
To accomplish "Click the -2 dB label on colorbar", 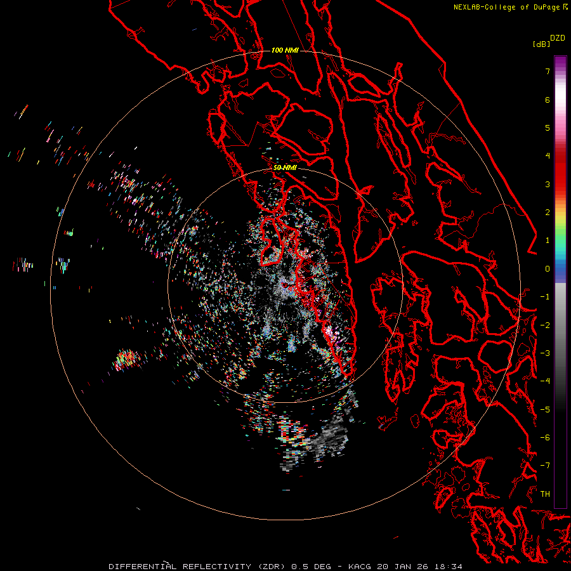I will click(x=545, y=325).
